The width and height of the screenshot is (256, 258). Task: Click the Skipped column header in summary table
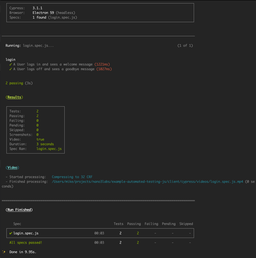click(186, 224)
